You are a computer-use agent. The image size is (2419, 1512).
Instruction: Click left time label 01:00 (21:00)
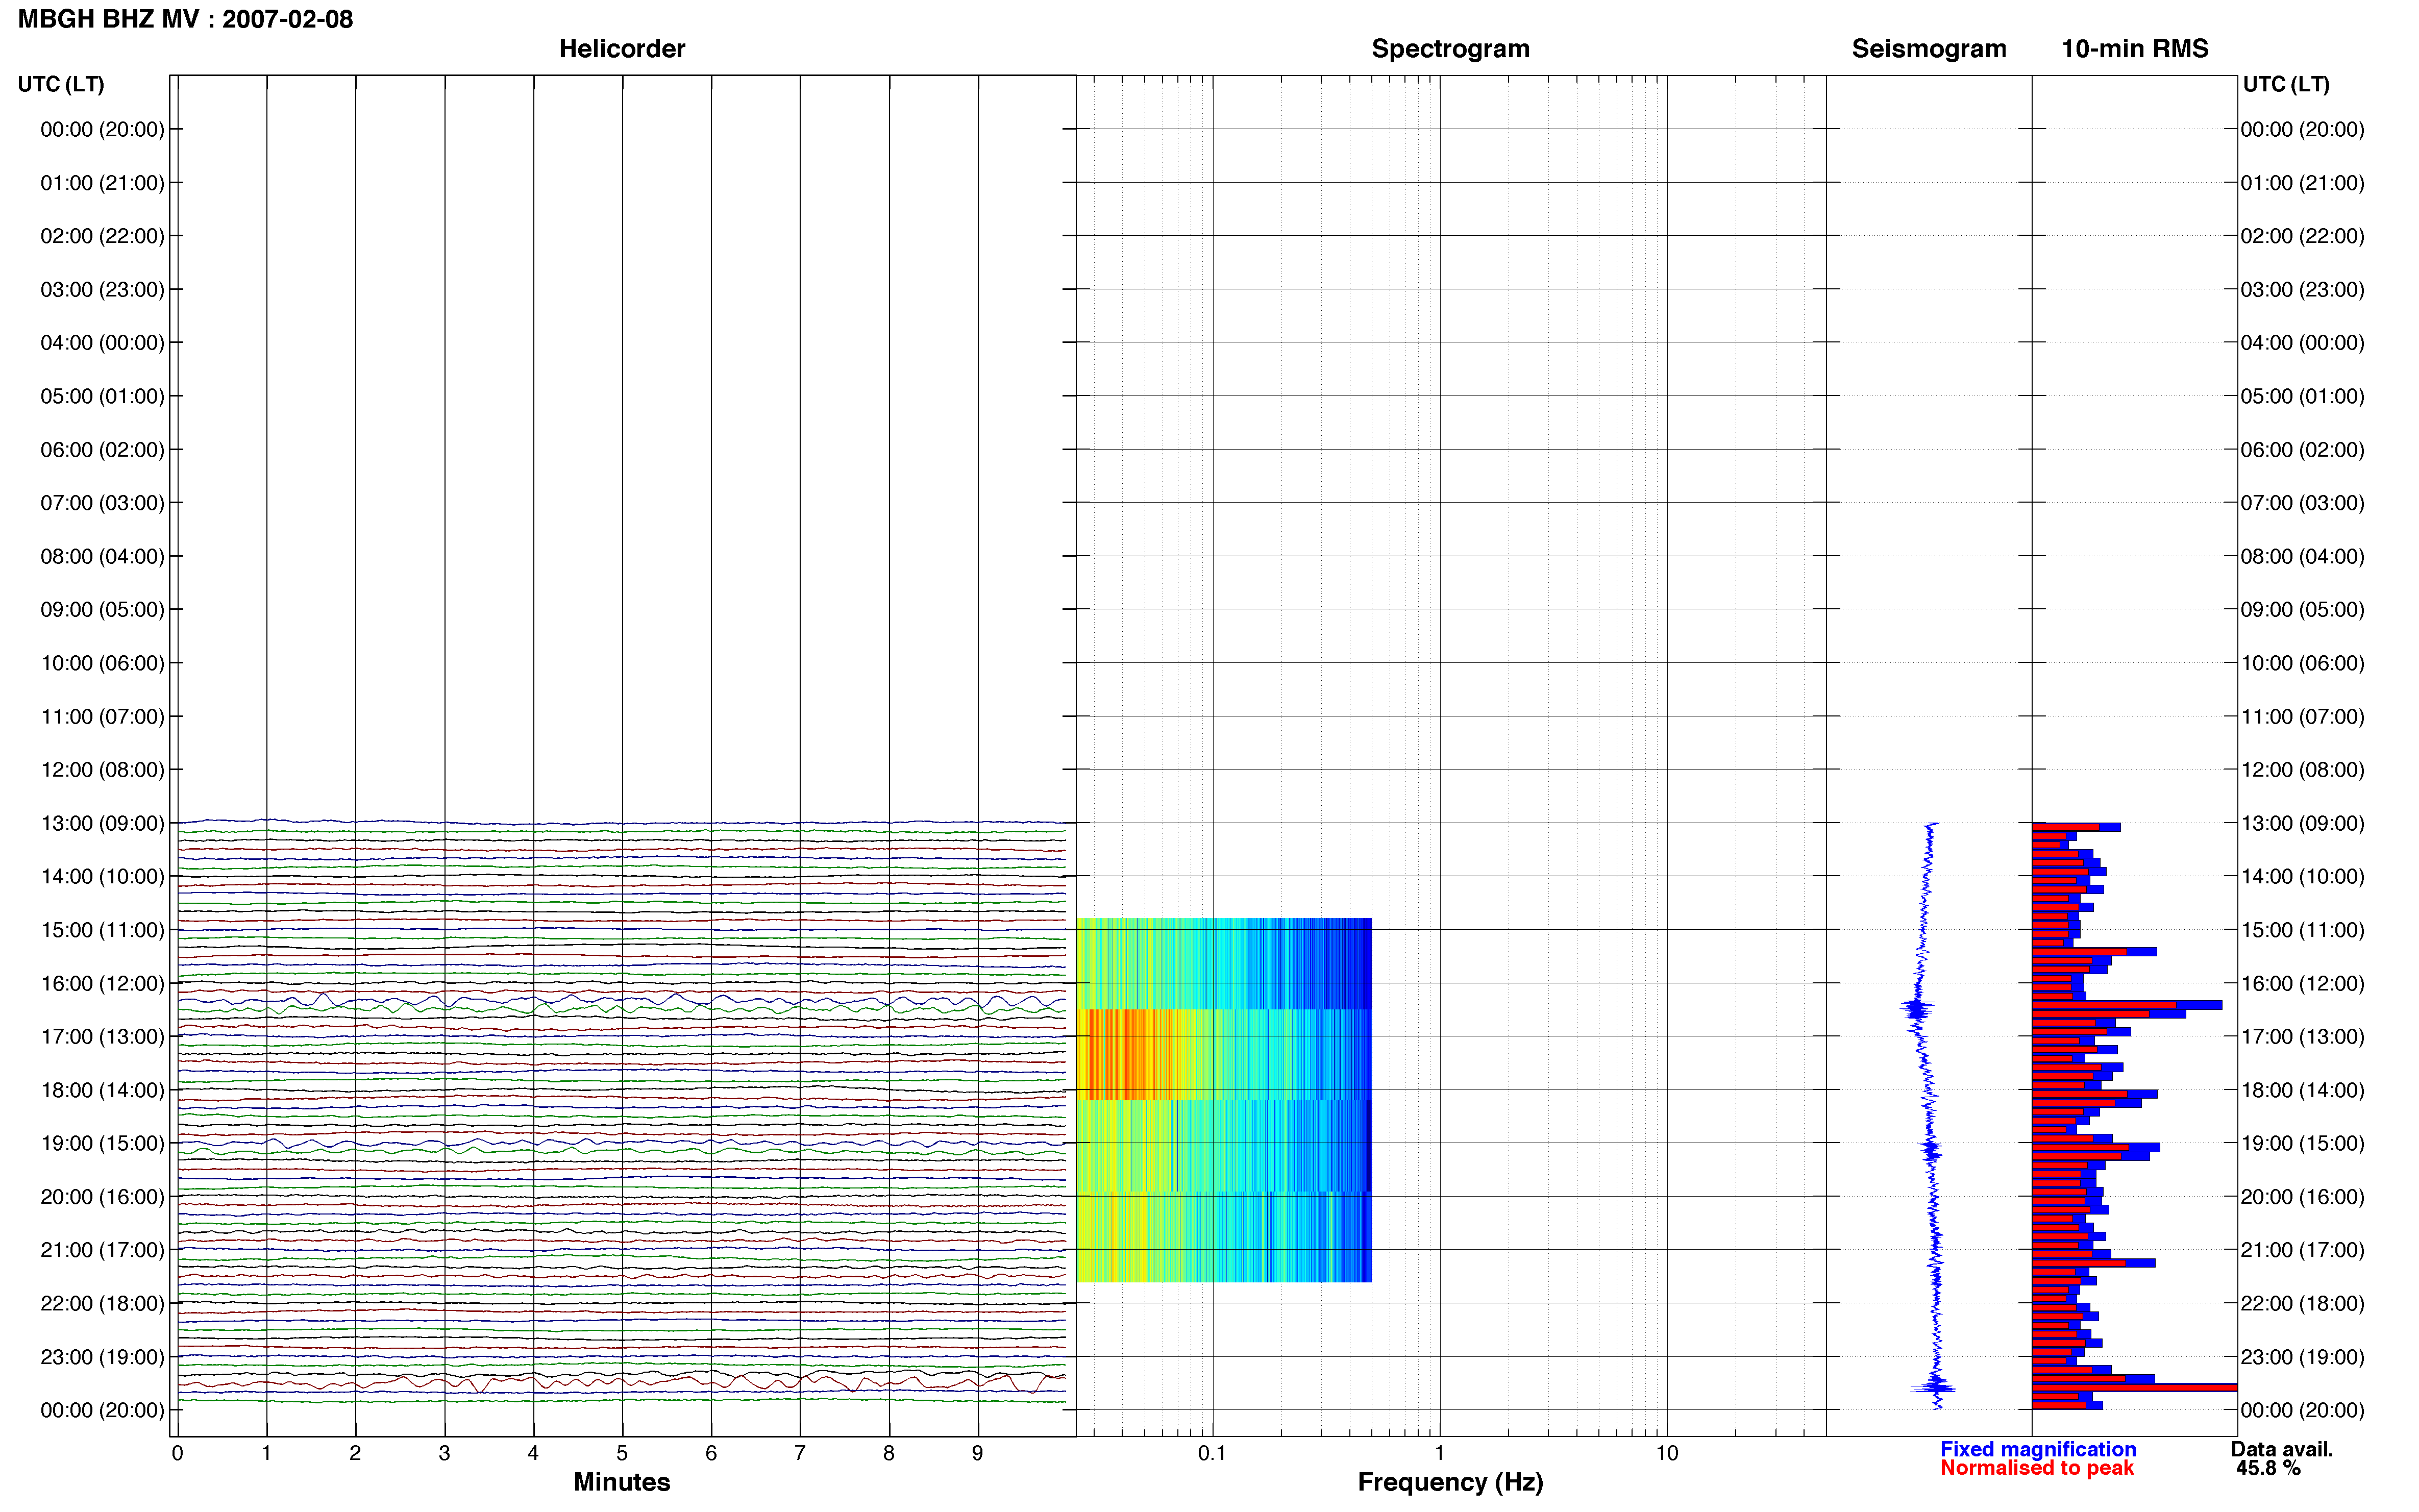[102, 183]
